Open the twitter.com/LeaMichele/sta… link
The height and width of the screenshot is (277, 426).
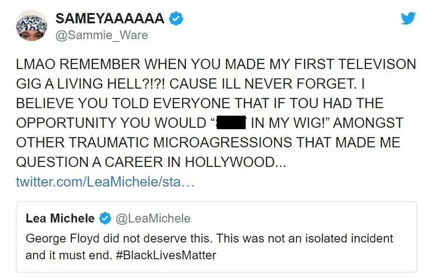click(x=105, y=181)
